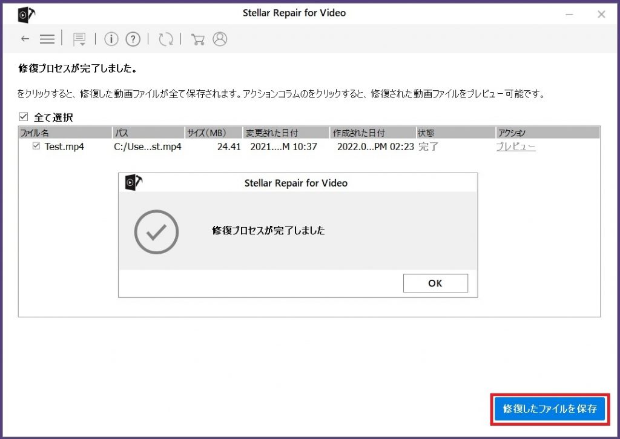Click the Stellar Repair app logo in the main title bar
This screenshot has height=439, width=620.
(26, 15)
